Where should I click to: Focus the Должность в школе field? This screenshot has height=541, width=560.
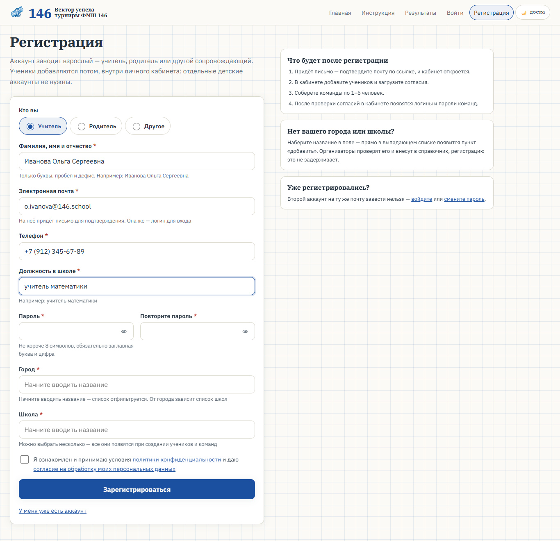click(137, 286)
